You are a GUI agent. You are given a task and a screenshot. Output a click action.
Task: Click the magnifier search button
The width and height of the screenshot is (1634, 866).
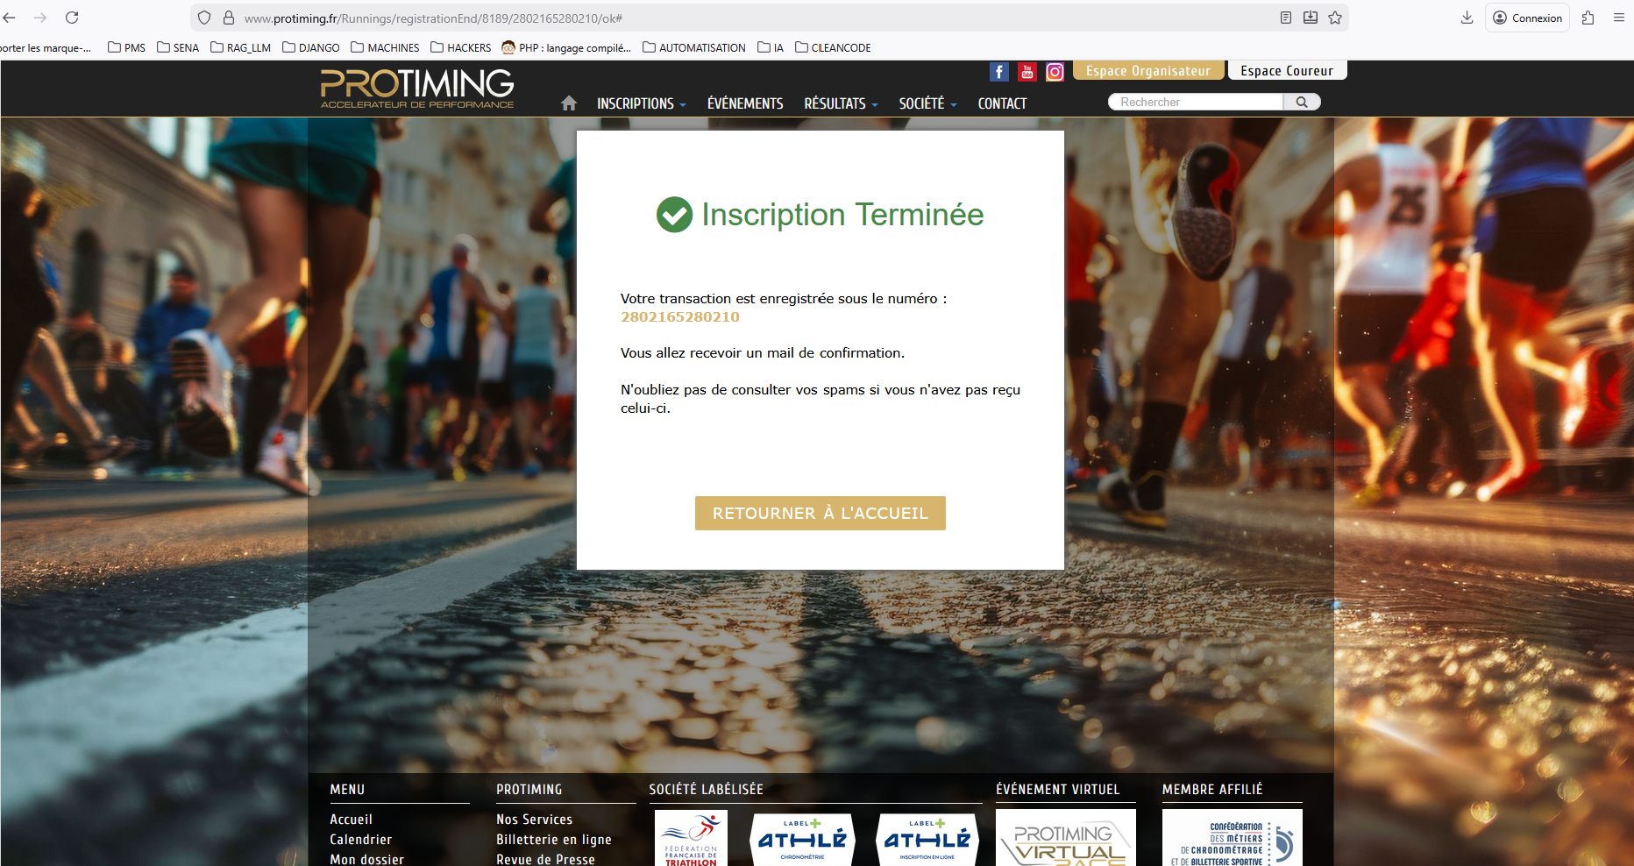1302,103
